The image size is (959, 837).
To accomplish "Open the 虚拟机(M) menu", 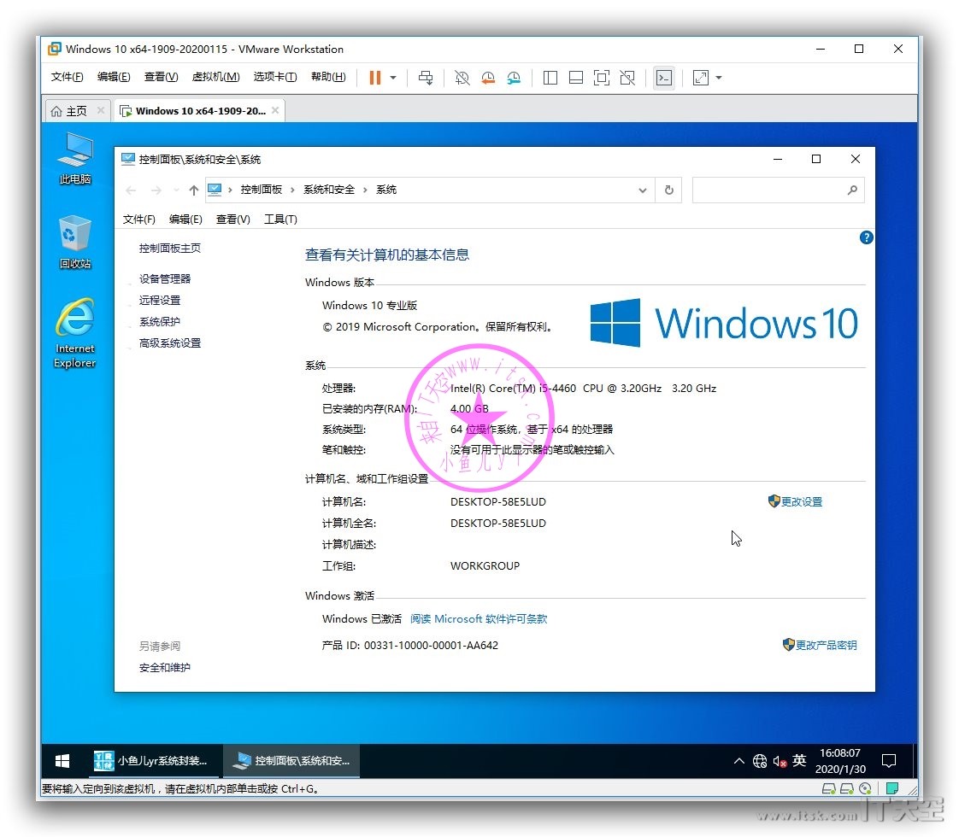I will [216, 77].
